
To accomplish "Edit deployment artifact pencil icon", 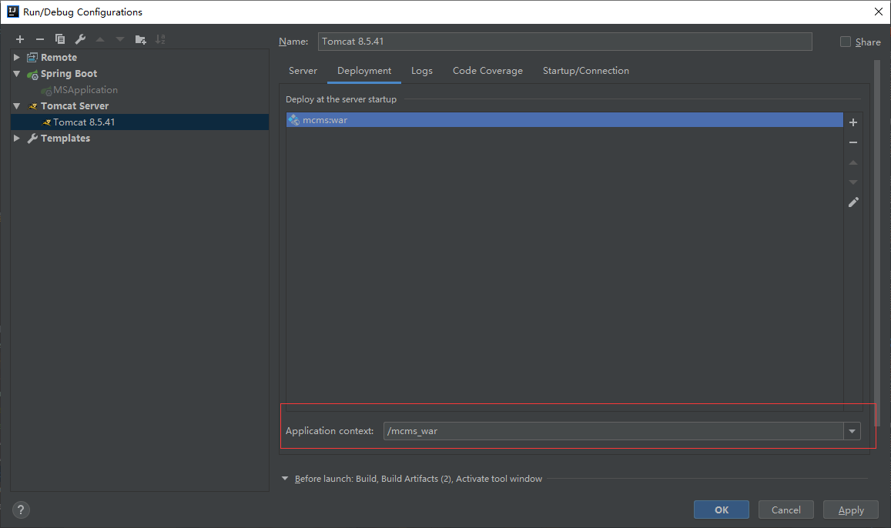I will (x=853, y=202).
